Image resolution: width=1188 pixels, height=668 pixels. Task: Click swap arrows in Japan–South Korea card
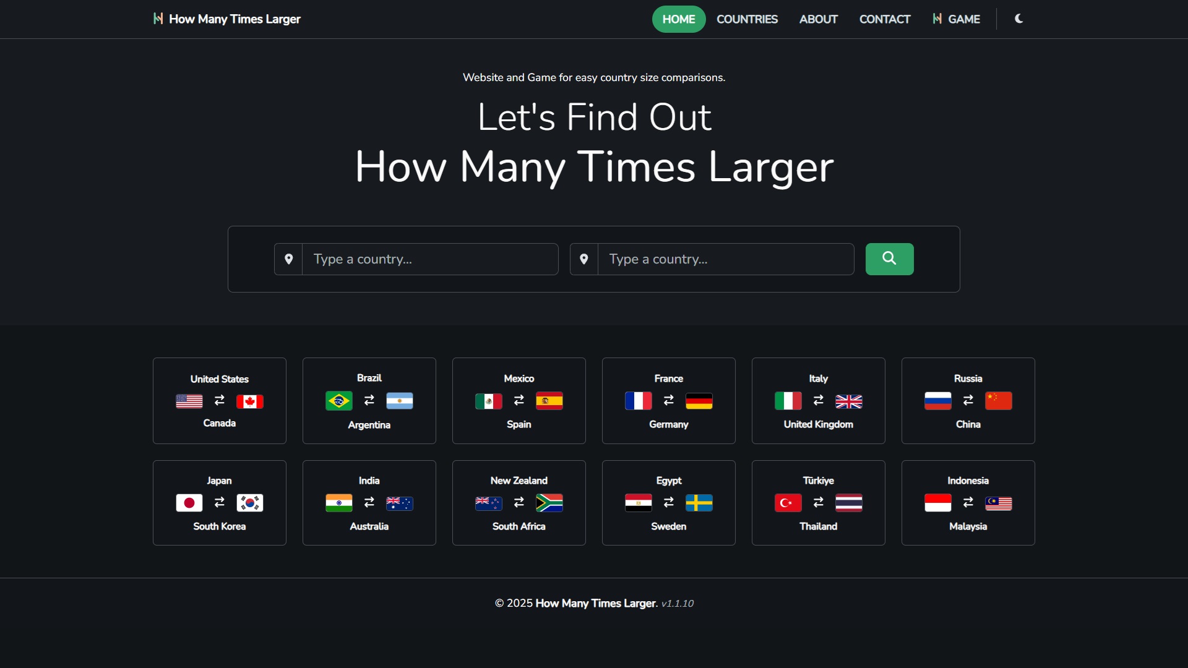point(220,502)
